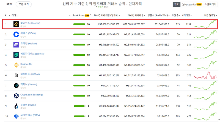Click GDAX visits value 26,057,596.0
Image resolution: width=220 pixels, height=122 pixels.
click(x=163, y=35)
